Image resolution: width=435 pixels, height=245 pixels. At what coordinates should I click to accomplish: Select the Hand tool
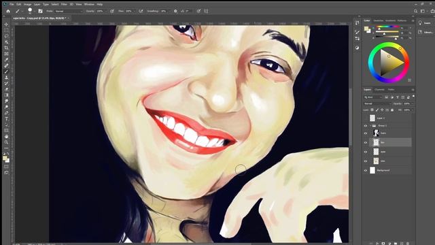pyautogui.click(x=6, y=136)
